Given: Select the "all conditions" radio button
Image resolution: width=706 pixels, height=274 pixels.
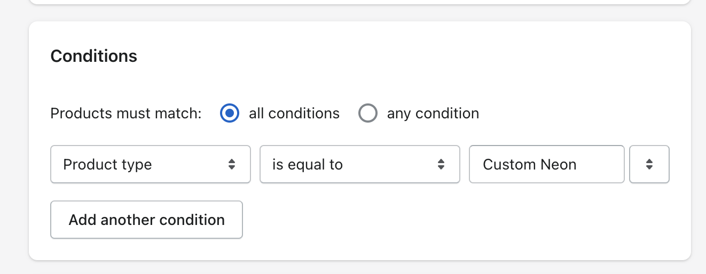Looking at the screenshot, I should (230, 114).
